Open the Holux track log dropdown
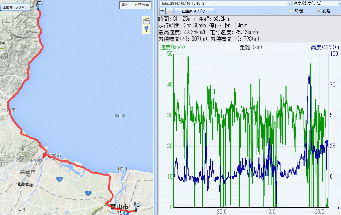The width and height of the screenshot is (341, 215). tap(289, 3)
